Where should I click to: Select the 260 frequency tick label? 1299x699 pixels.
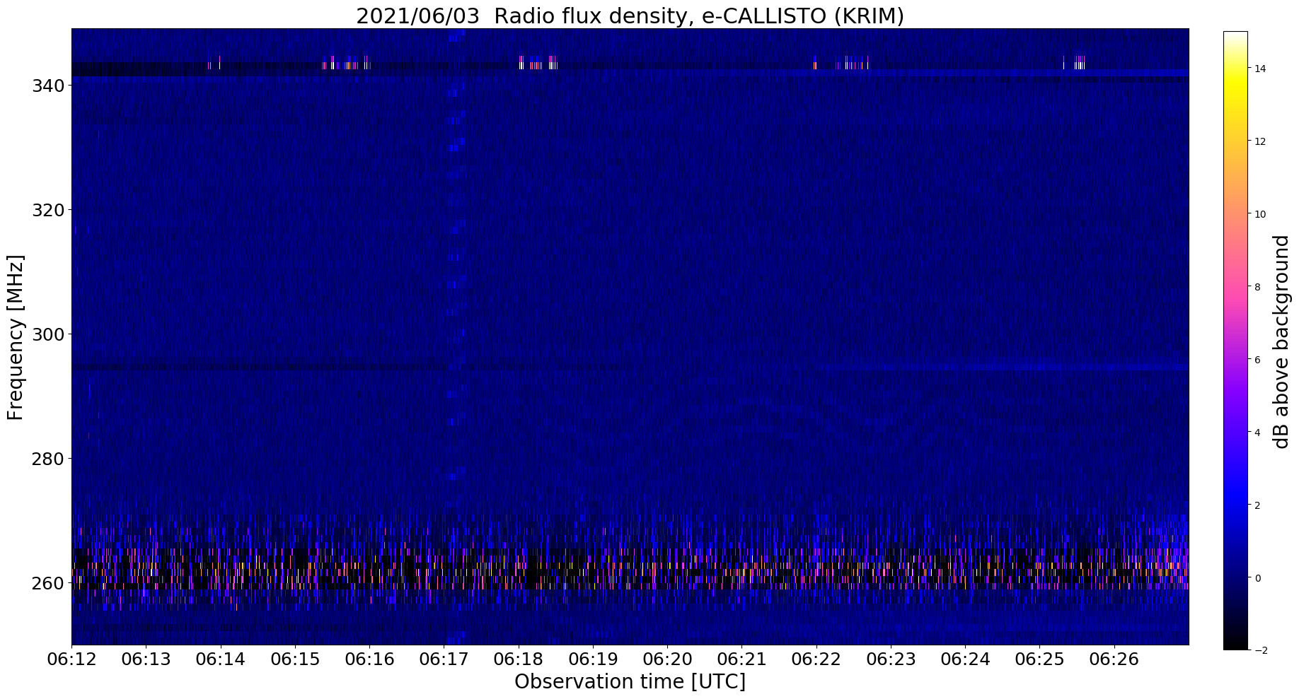(48, 583)
